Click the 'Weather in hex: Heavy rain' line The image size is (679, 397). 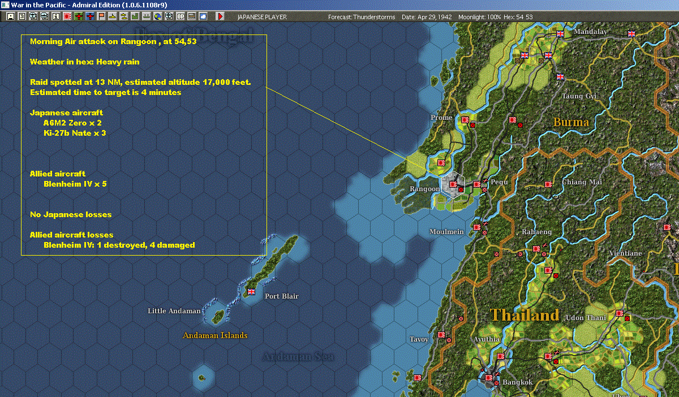point(84,62)
